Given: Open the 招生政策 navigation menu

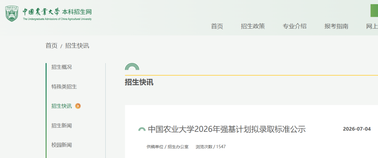Looking at the screenshot, I should pos(253,26).
